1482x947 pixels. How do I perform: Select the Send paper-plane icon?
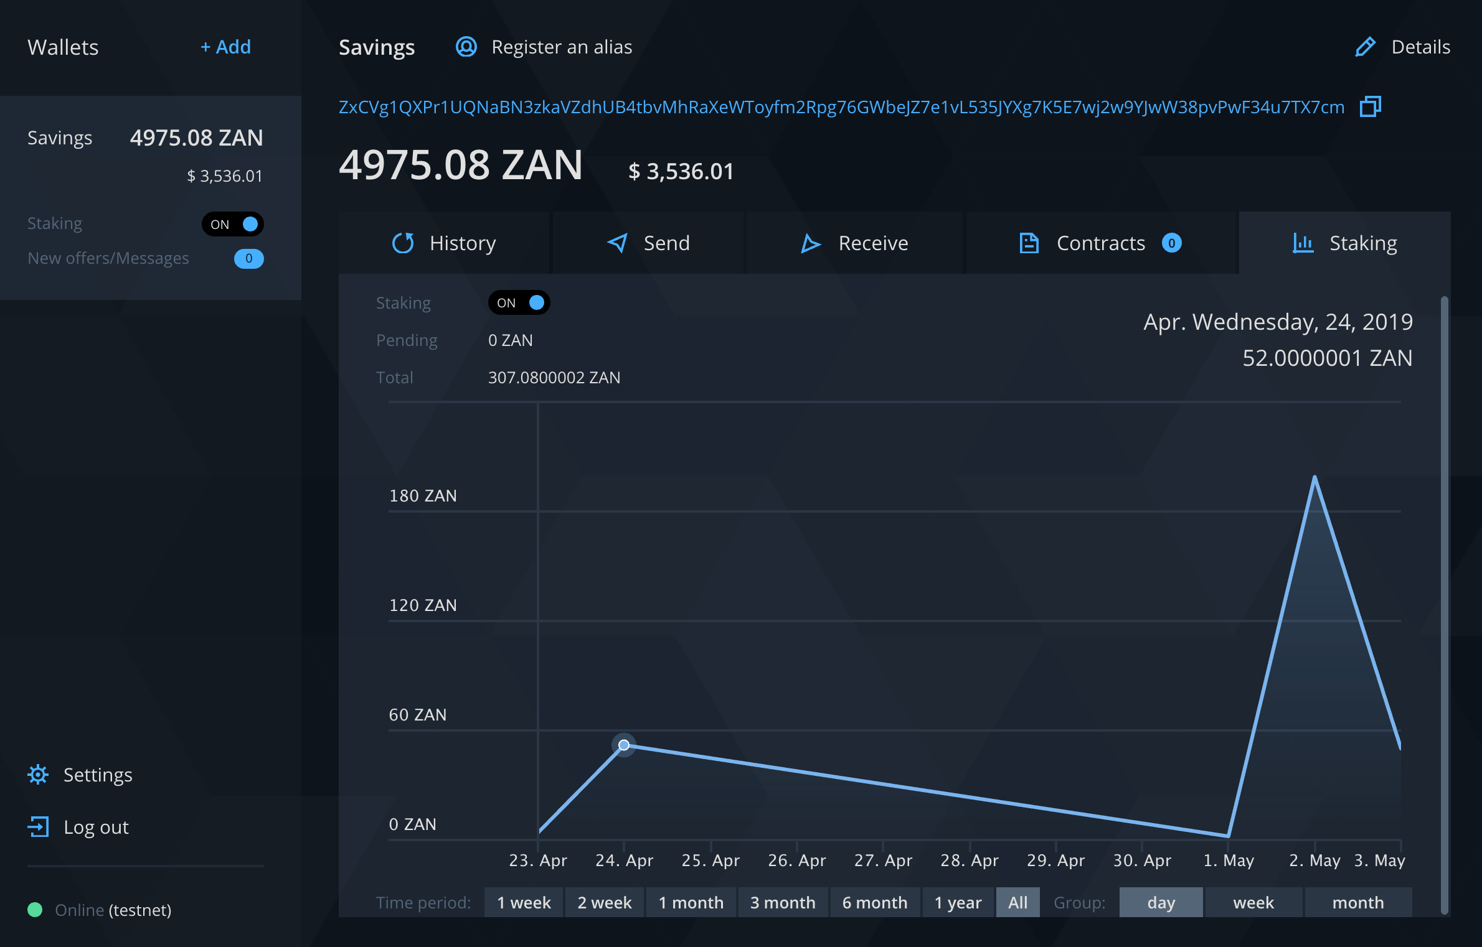(x=617, y=243)
